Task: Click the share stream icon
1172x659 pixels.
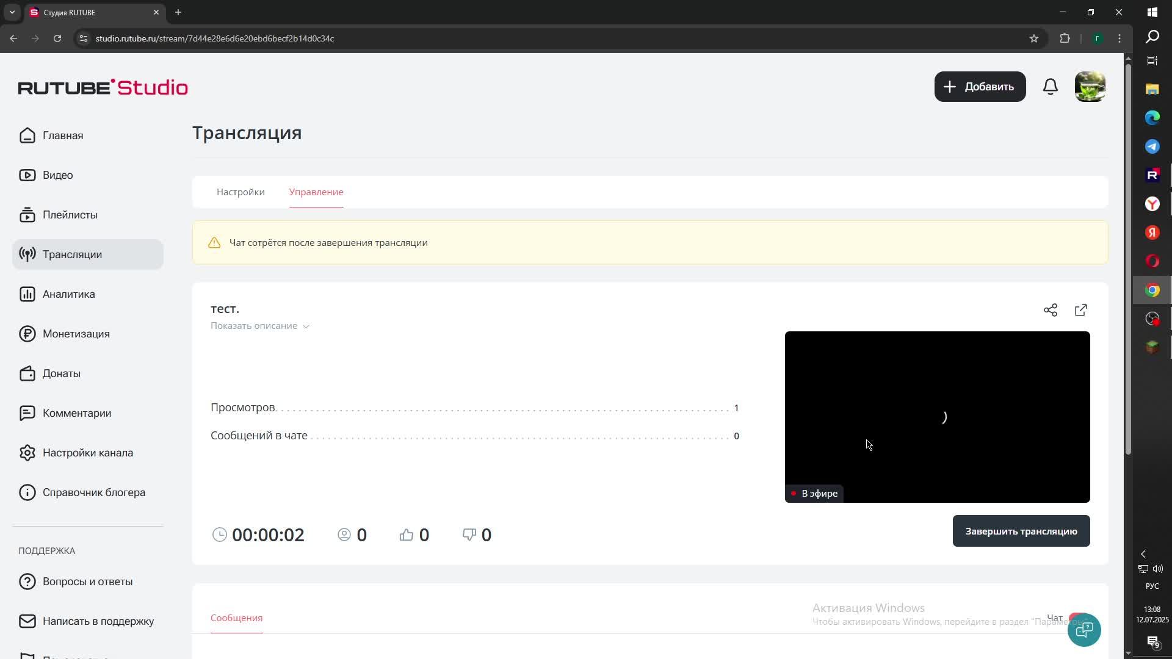Action: 1050,310
